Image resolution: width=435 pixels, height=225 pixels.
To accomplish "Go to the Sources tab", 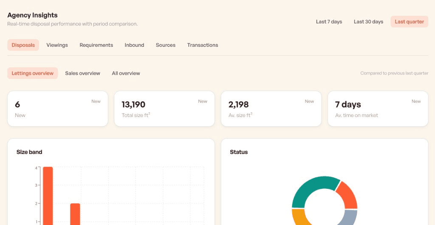I will 166,45.
